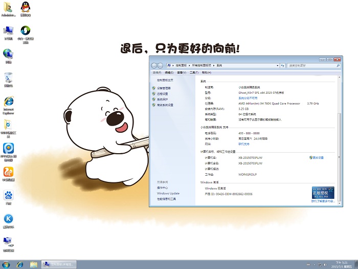Open the Recycle Bin on the desktop

point(8,78)
